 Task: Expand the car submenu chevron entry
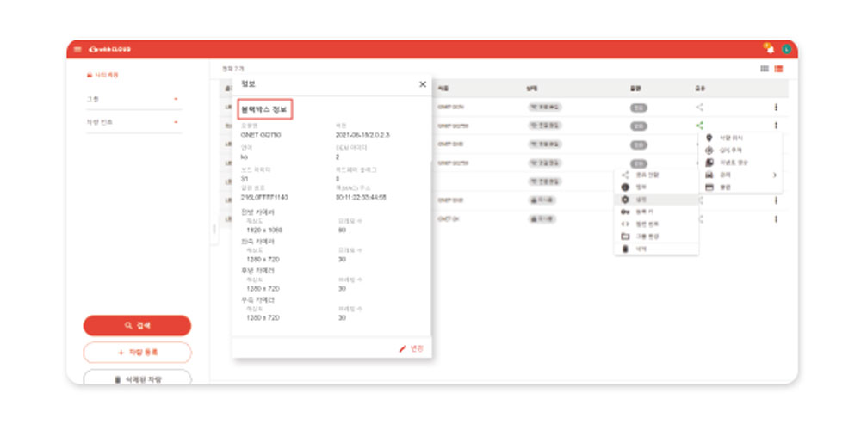click(740, 175)
